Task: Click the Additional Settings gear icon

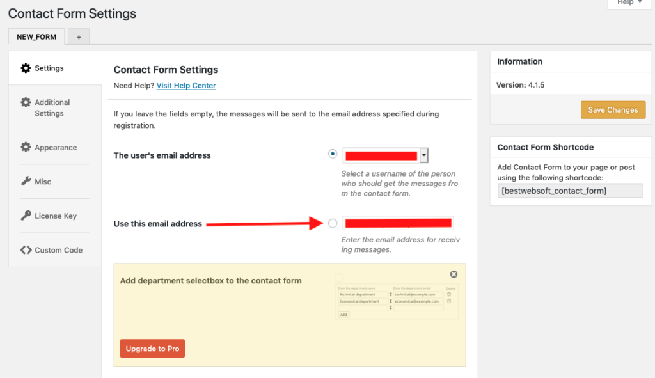Action: (x=26, y=102)
